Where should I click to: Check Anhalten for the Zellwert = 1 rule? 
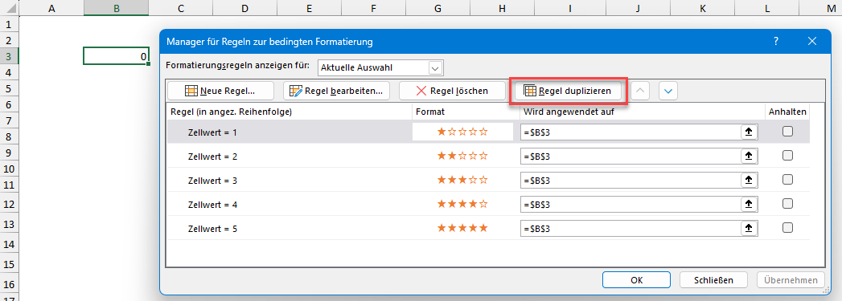(x=788, y=131)
